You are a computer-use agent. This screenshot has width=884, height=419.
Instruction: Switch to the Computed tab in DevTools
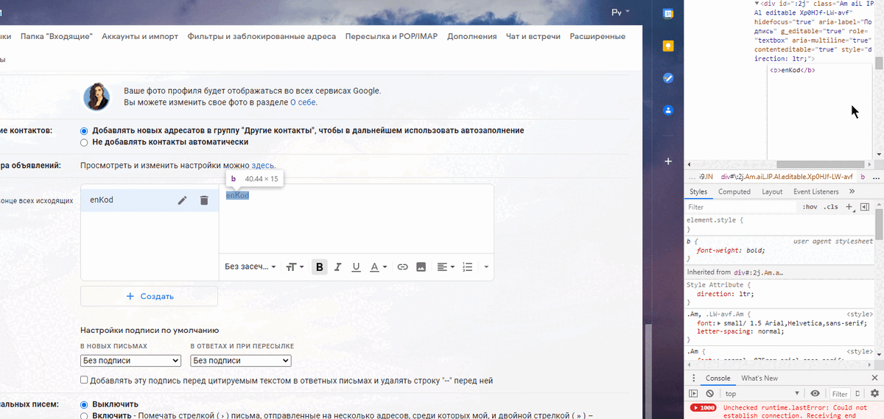click(734, 191)
